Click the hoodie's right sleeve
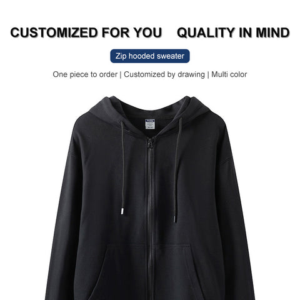The width and height of the screenshot is (300, 300). click(x=239, y=219)
